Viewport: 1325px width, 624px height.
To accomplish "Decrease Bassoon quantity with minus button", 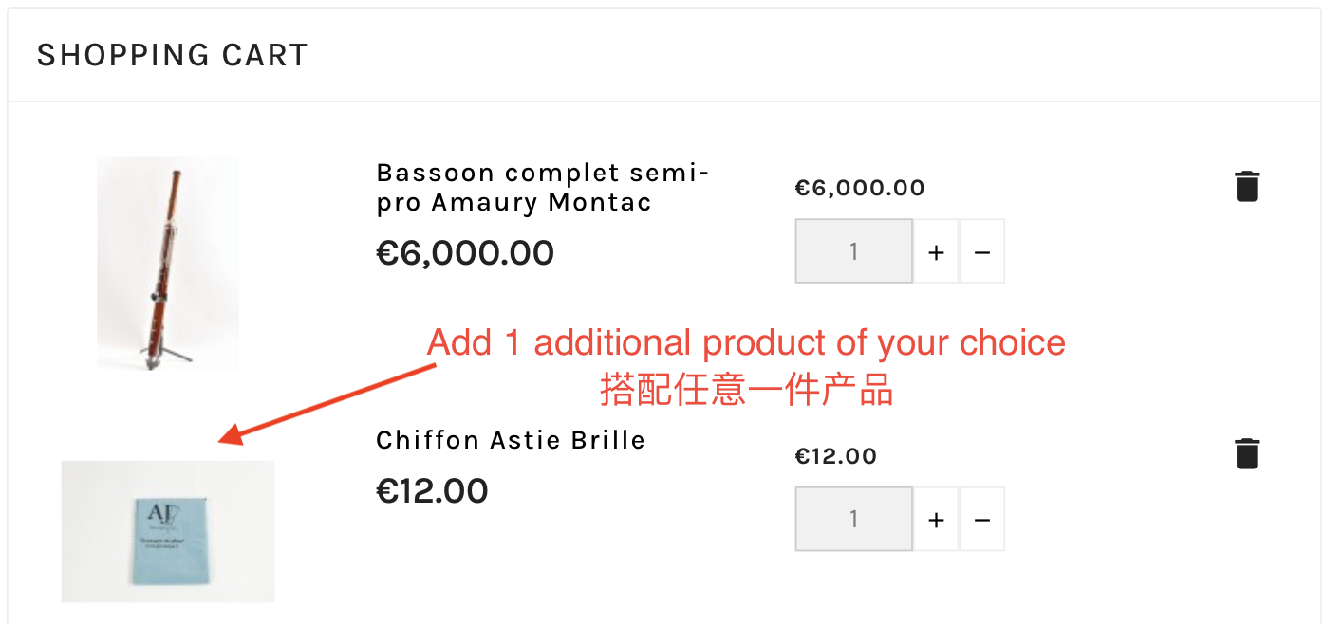I will pos(982,252).
